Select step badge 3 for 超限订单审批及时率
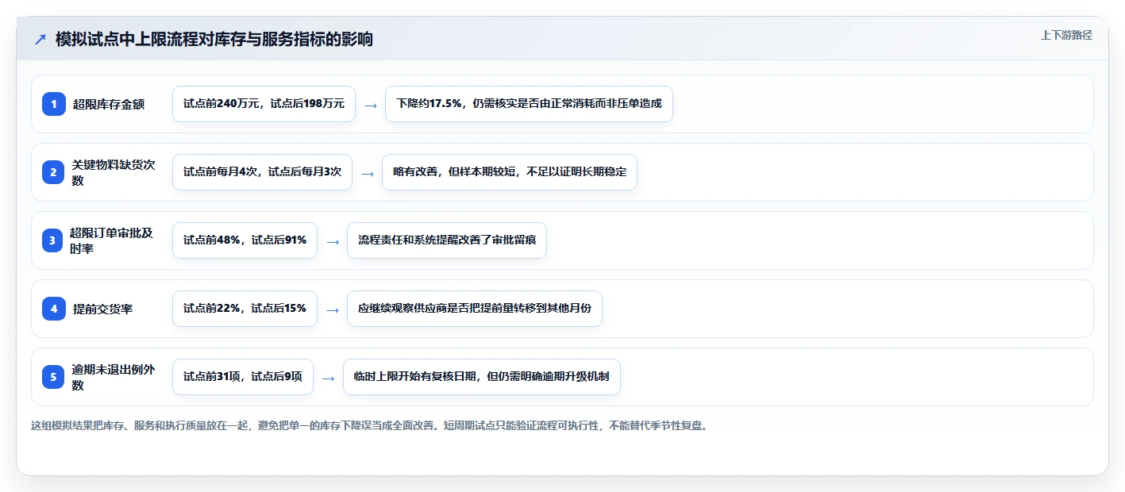 click(x=52, y=240)
